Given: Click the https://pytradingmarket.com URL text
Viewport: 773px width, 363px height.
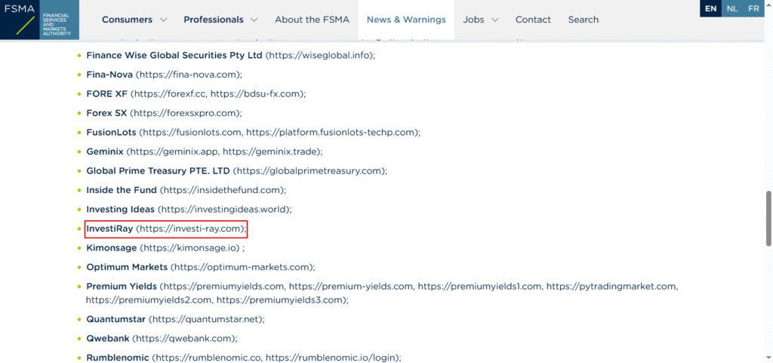Looking at the screenshot, I should [x=611, y=286].
